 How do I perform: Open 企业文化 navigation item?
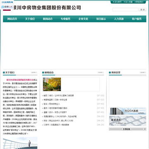(83, 19)
